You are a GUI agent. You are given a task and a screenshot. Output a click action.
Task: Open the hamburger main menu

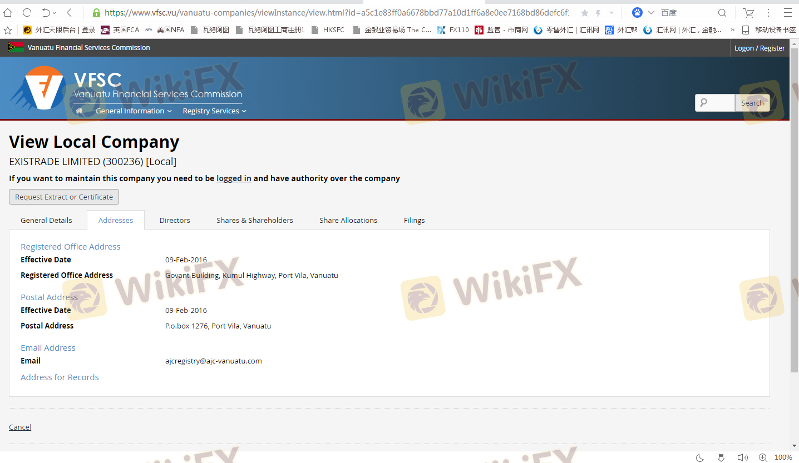787,13
